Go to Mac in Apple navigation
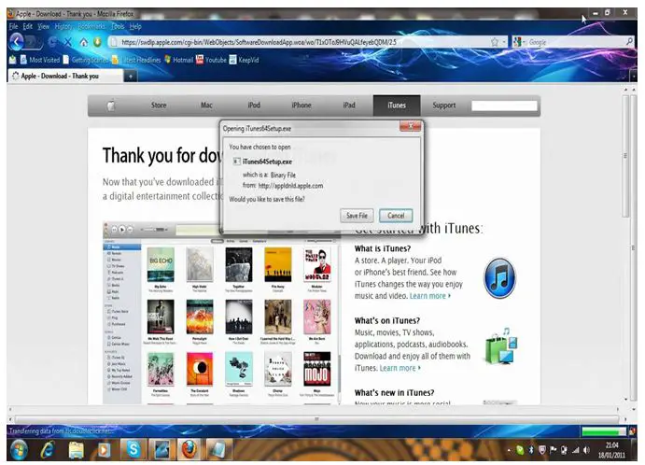 (206, 106)
